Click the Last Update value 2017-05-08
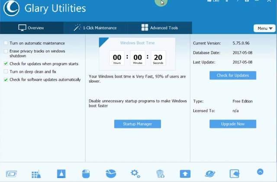 pyautogui.click(x=242, y=62)
